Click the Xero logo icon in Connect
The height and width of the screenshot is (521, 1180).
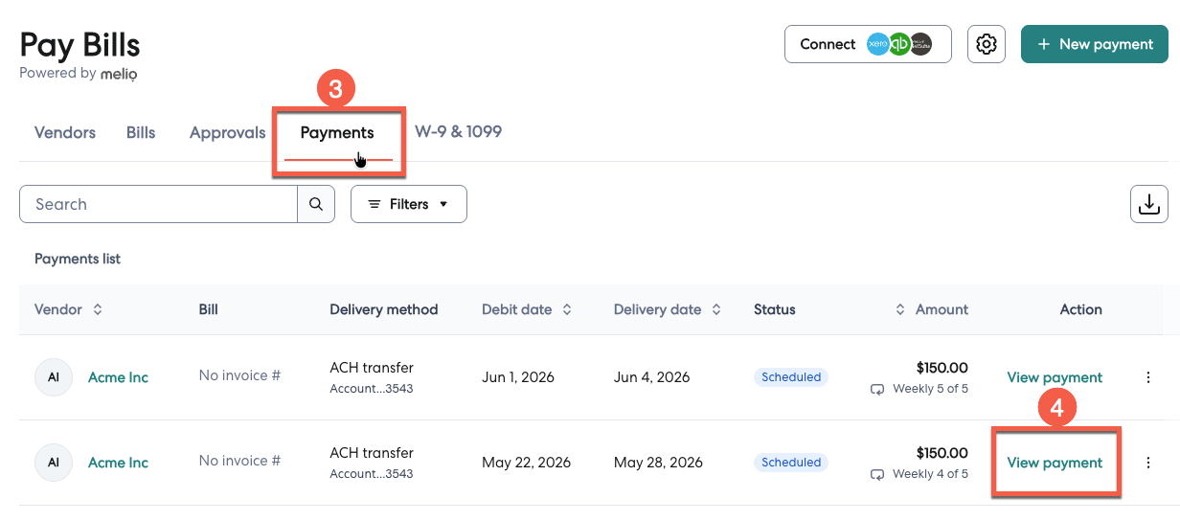(877, 44)
